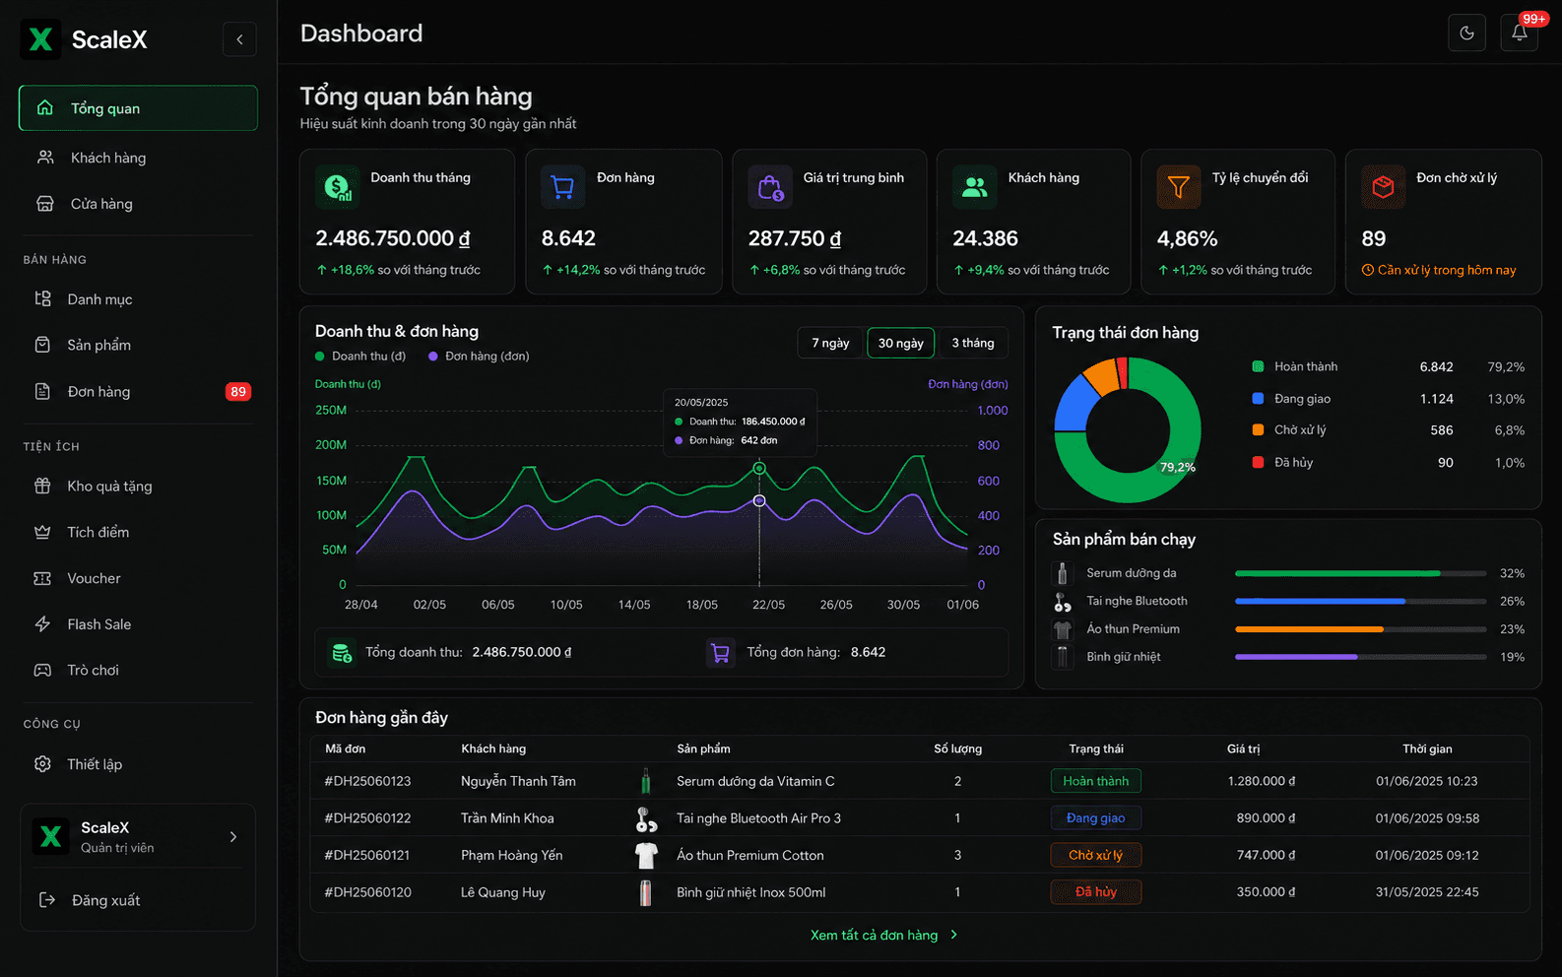
Task: Click the Đơn chờ xử lý box icon
Action: [1384, 186]
